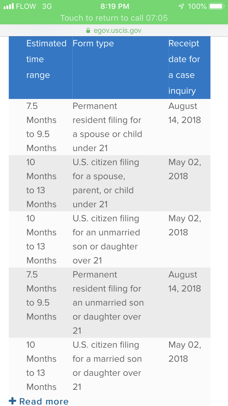Select the spouse, parent, or child row
This screenshot has width=228, height=406.
pos(109,183)
